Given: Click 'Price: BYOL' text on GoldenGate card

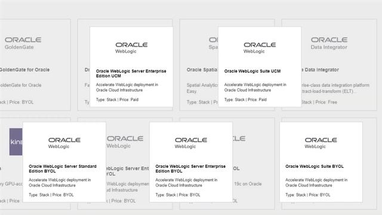Looking at the screenshot, I should click(x=21, y=102).
